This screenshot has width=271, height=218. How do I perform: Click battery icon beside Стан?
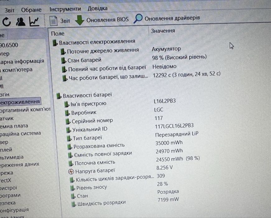pos(73,196)
